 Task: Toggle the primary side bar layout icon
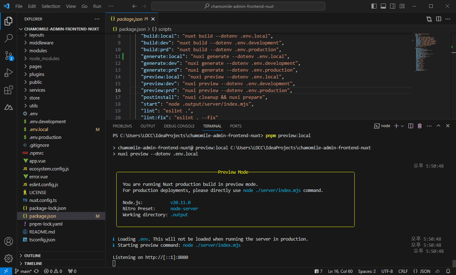coord(374,6)
